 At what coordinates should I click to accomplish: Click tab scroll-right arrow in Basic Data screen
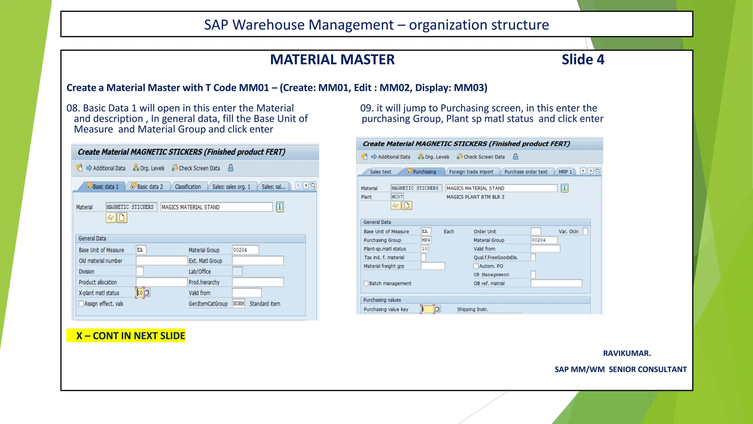pyautogui.click(x=306, y=185)
